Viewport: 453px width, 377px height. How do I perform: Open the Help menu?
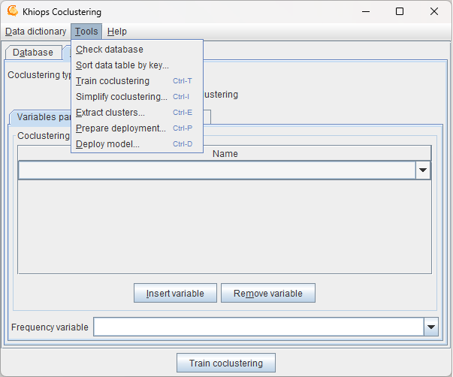pos(116,32)
